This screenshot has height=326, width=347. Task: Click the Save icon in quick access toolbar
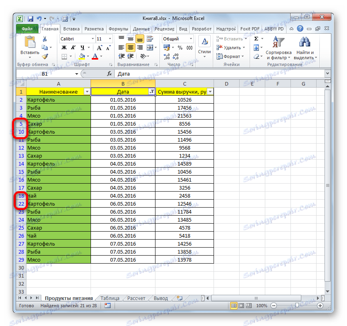click(30, 18)
